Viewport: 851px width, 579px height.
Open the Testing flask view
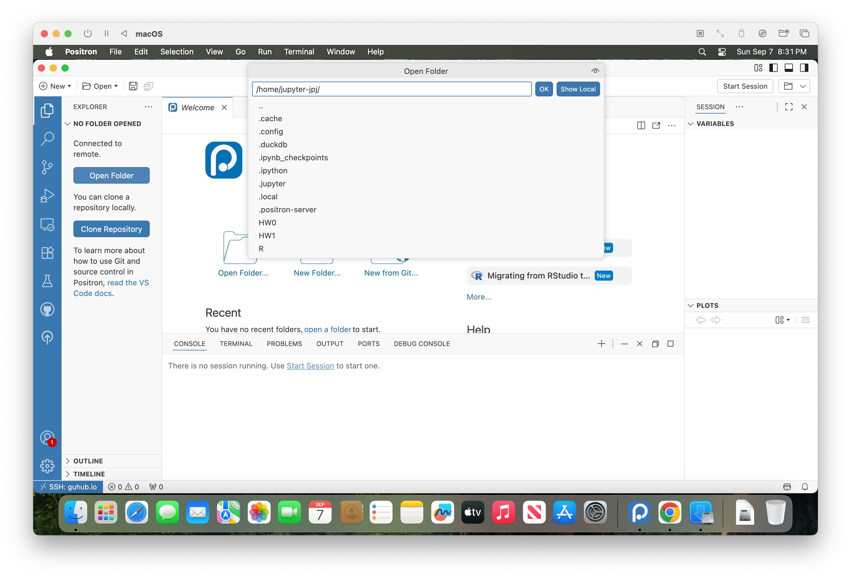click(47, 281)
